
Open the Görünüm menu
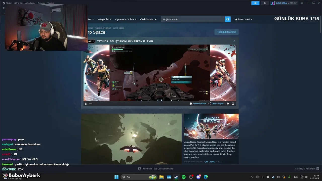coord(19,3)
